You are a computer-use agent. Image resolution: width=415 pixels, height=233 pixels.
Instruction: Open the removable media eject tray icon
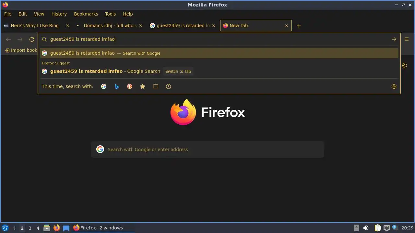click(356, 228)
